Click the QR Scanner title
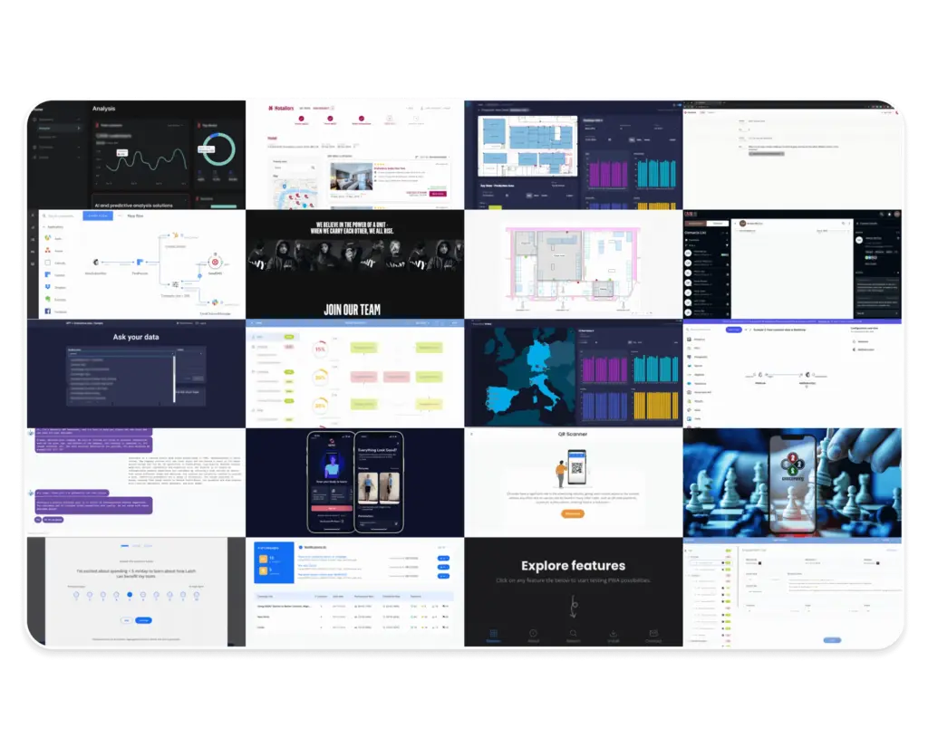This screenshot has height=747, width=928. (573, 434)
